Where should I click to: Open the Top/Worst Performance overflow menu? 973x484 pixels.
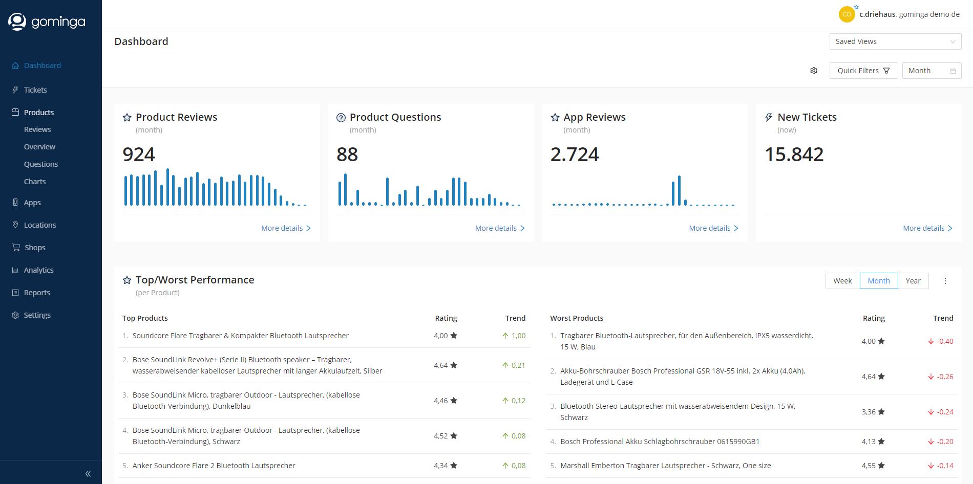coord(945,280)
